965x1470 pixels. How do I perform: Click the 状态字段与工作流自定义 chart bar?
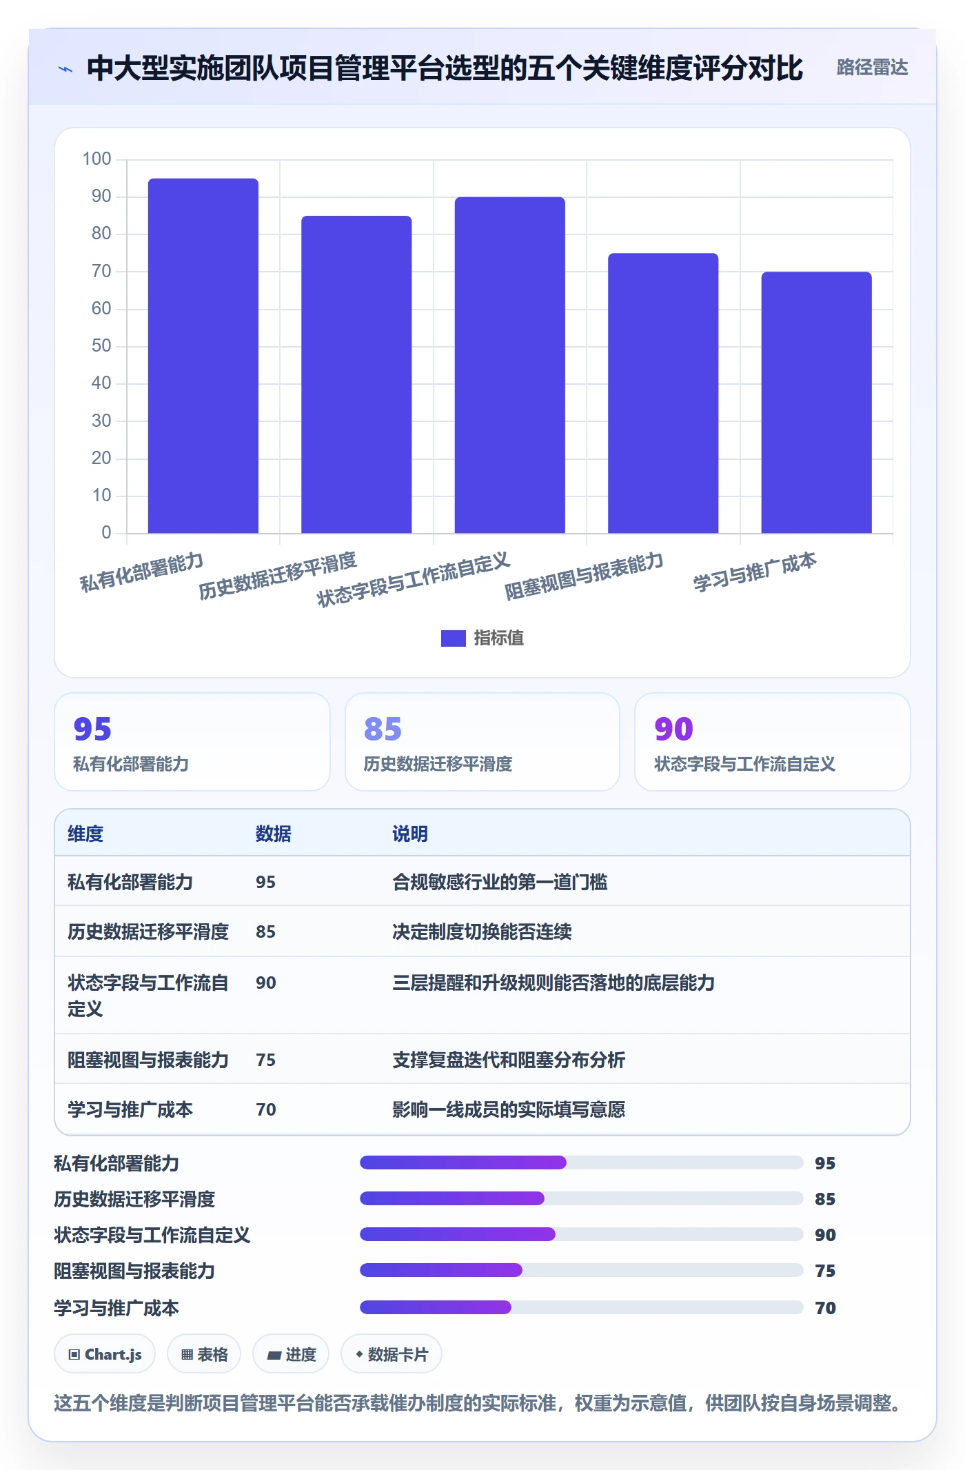click(510, 365)
